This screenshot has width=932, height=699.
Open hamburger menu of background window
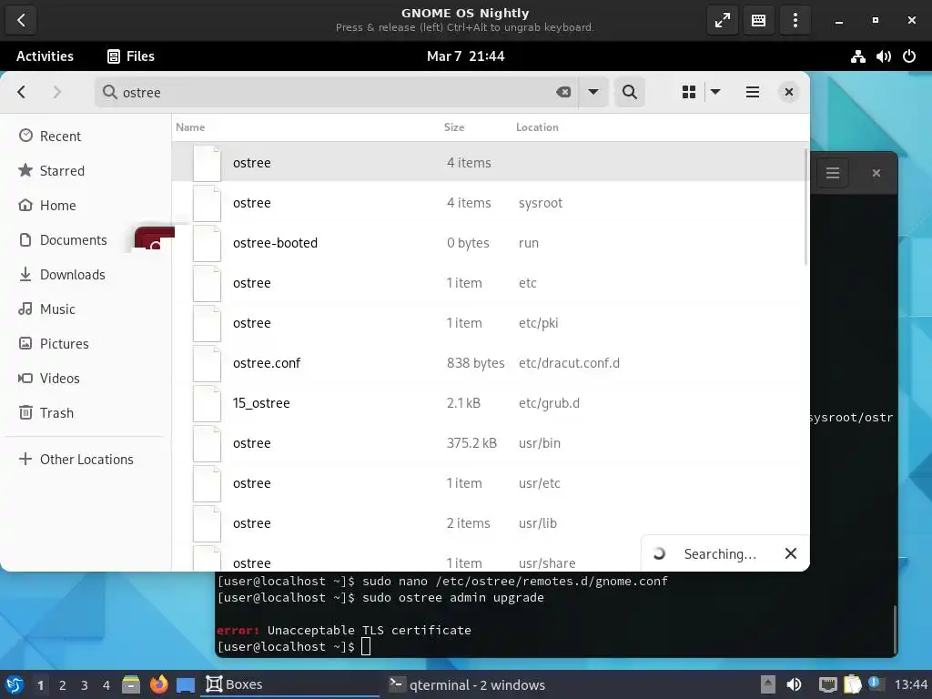[x=832, y=173]
